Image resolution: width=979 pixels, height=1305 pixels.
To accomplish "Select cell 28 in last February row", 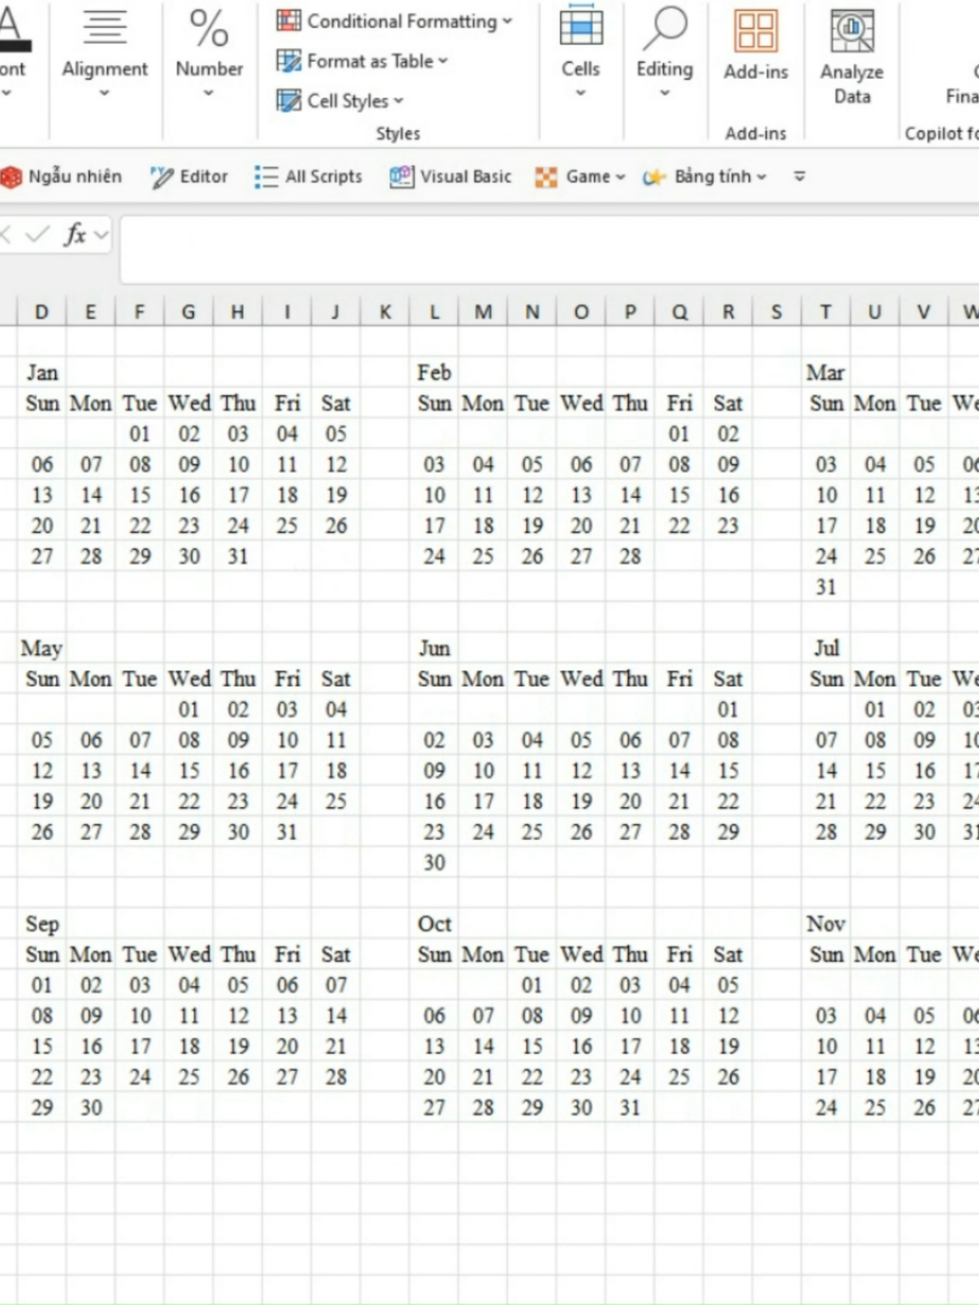I will click(630, 557).
